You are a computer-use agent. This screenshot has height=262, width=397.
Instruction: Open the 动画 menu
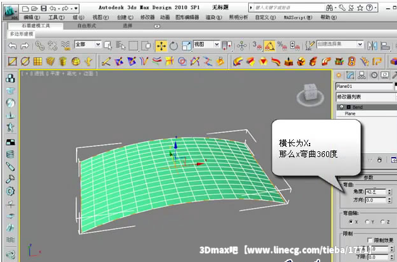pos(164,18)
